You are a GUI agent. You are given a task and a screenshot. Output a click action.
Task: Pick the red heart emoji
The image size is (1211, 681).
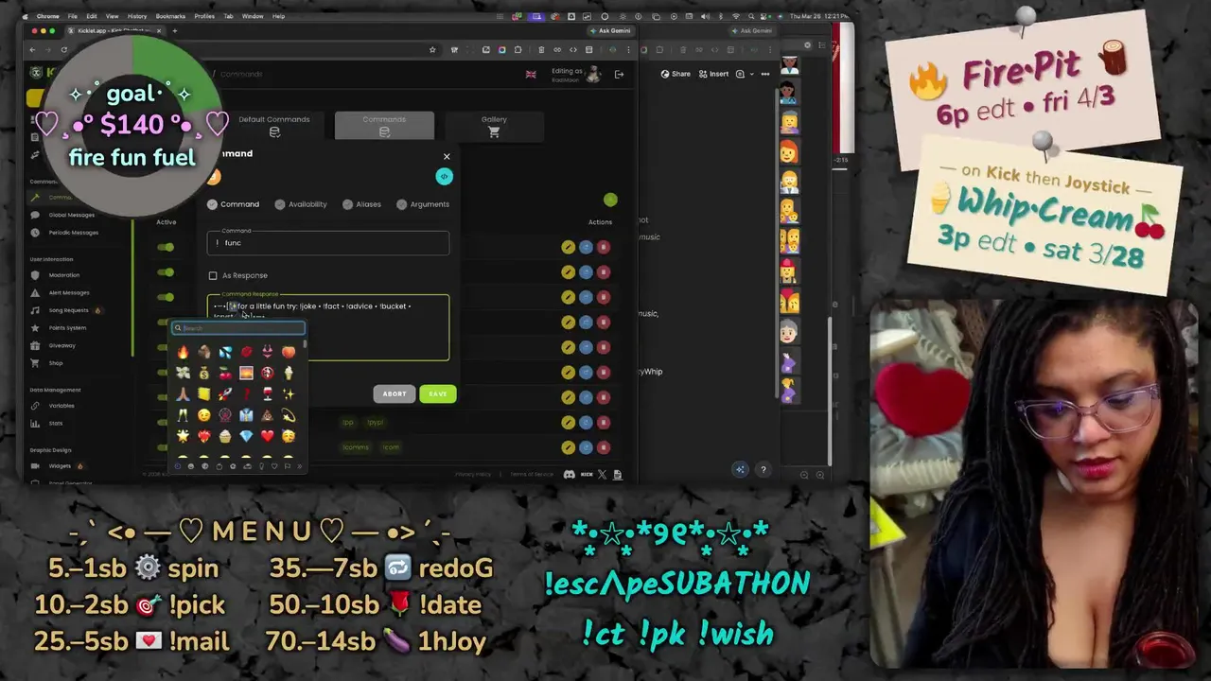pyautogui.click(x=268, y=436)
